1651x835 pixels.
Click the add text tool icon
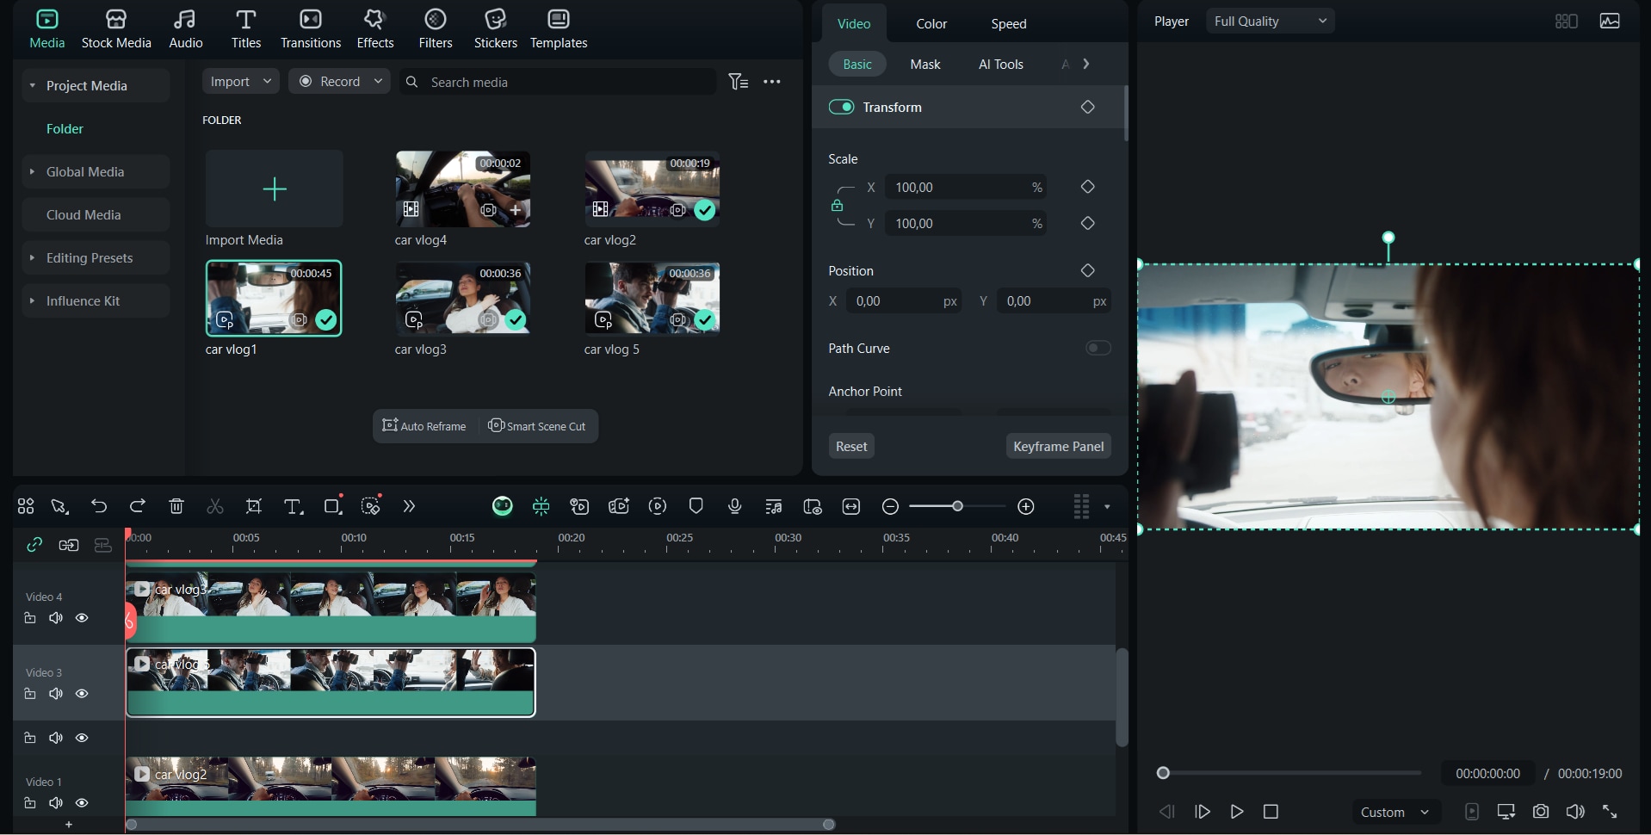[x=294, y=506]
